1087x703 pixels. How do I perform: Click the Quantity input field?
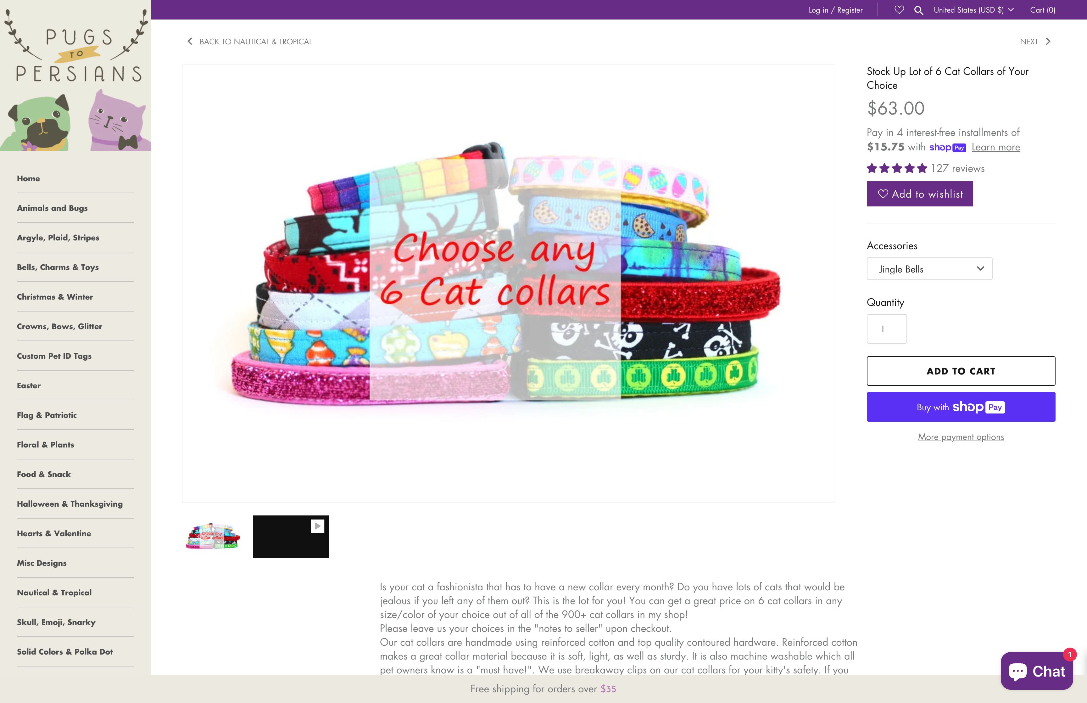[x=886, y=329]
